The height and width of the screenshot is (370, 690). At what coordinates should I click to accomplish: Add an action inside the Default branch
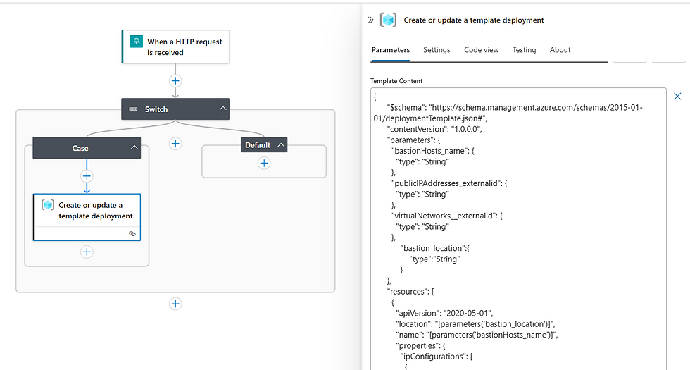point(264,164)
